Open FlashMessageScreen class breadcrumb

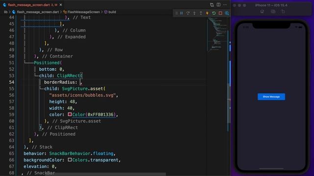83,12
